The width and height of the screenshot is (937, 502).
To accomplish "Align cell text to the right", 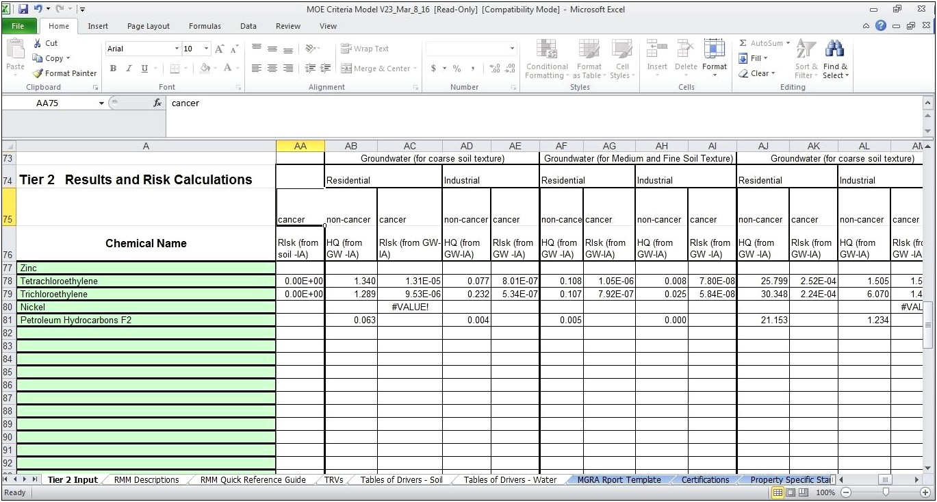I will [x=288, y=68].
